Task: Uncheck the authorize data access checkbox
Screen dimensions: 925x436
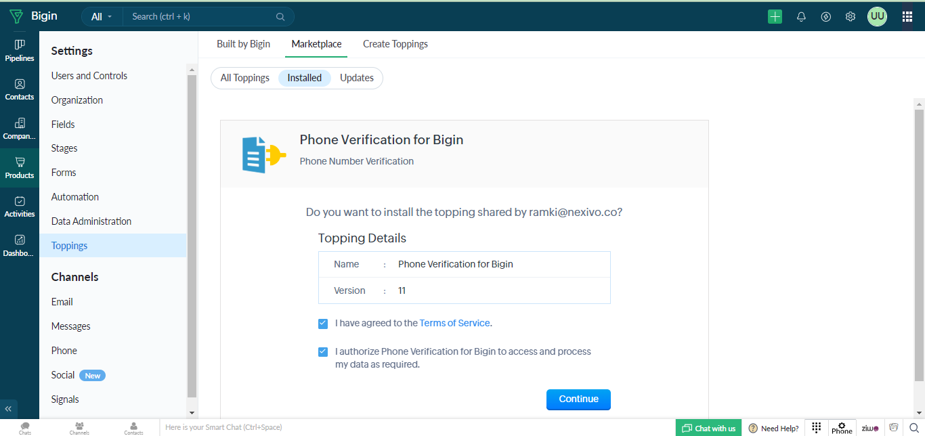Action: pos(323,352)
